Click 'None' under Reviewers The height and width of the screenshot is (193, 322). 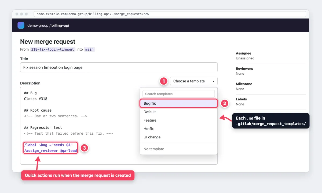click(240, 73)
